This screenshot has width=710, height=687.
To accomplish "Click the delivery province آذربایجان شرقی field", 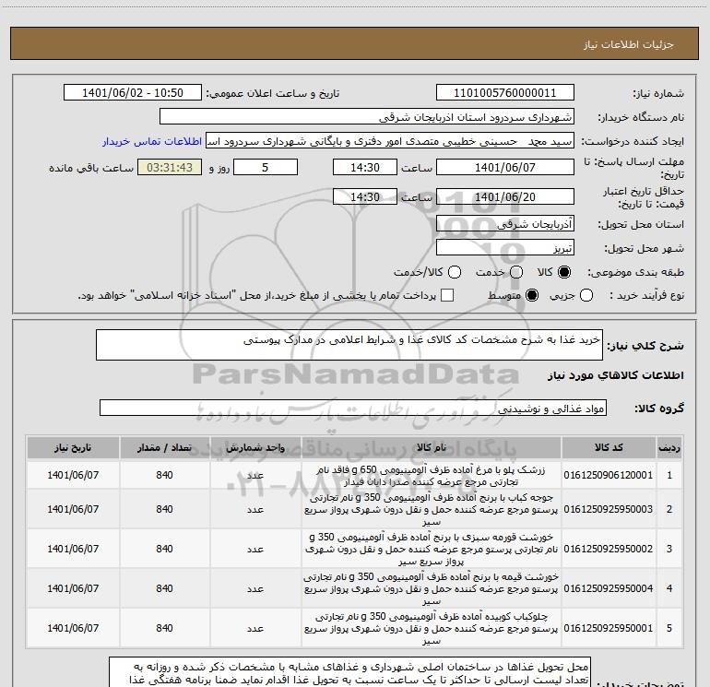I will coord(505,223).
